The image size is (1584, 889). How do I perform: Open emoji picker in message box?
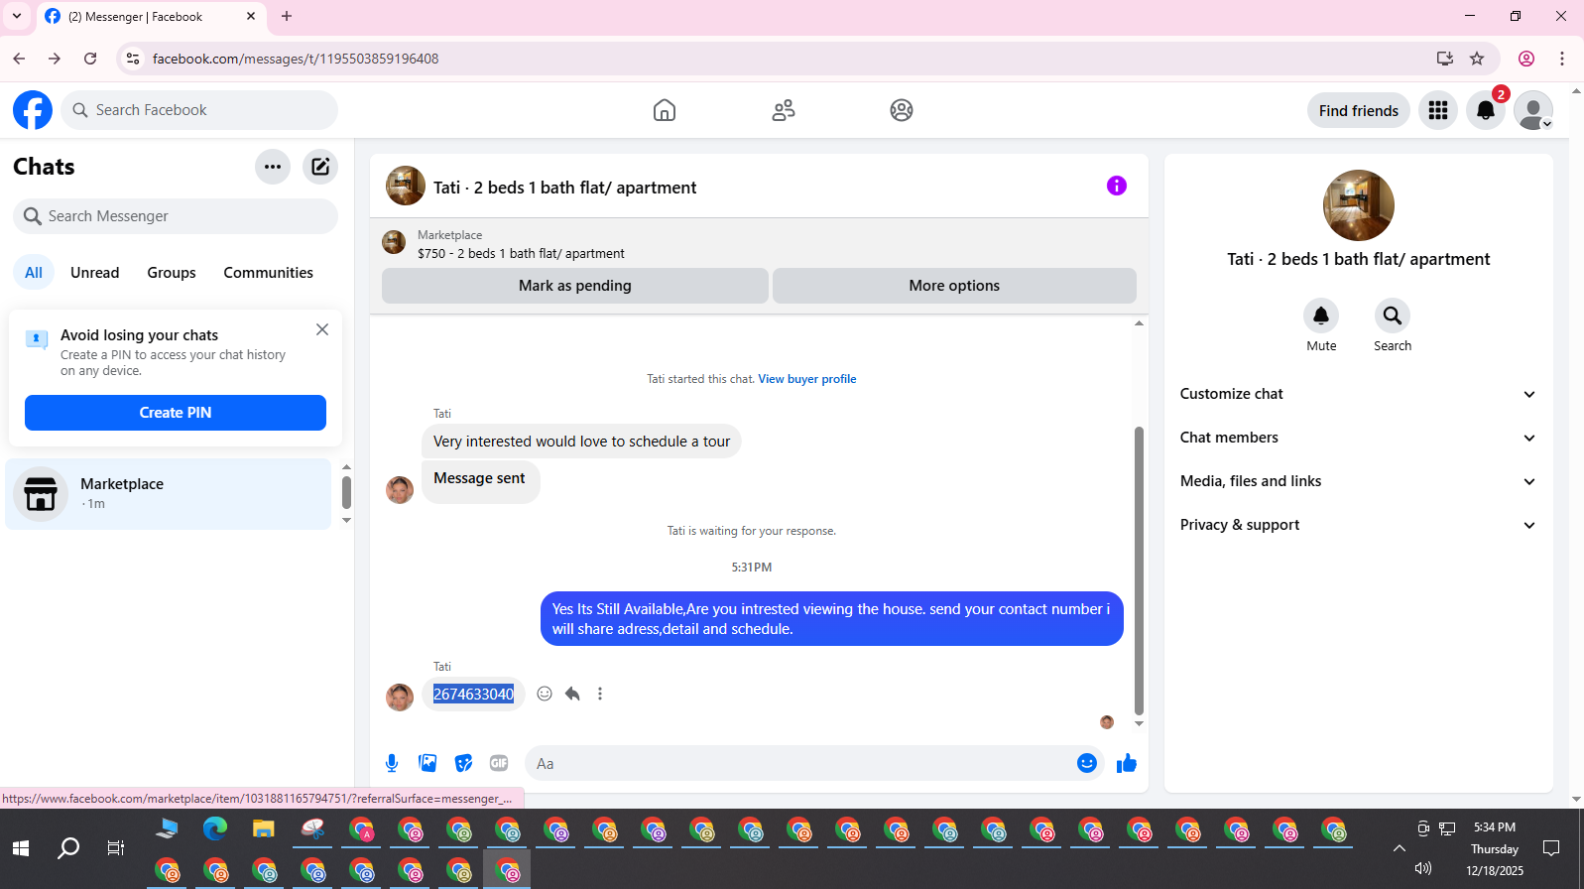pos(1087,763)
